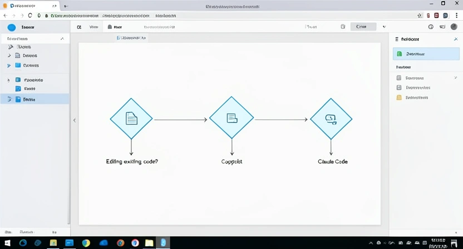
Task: Click the icon between the clock and avatar
Action: pos(442,27)
